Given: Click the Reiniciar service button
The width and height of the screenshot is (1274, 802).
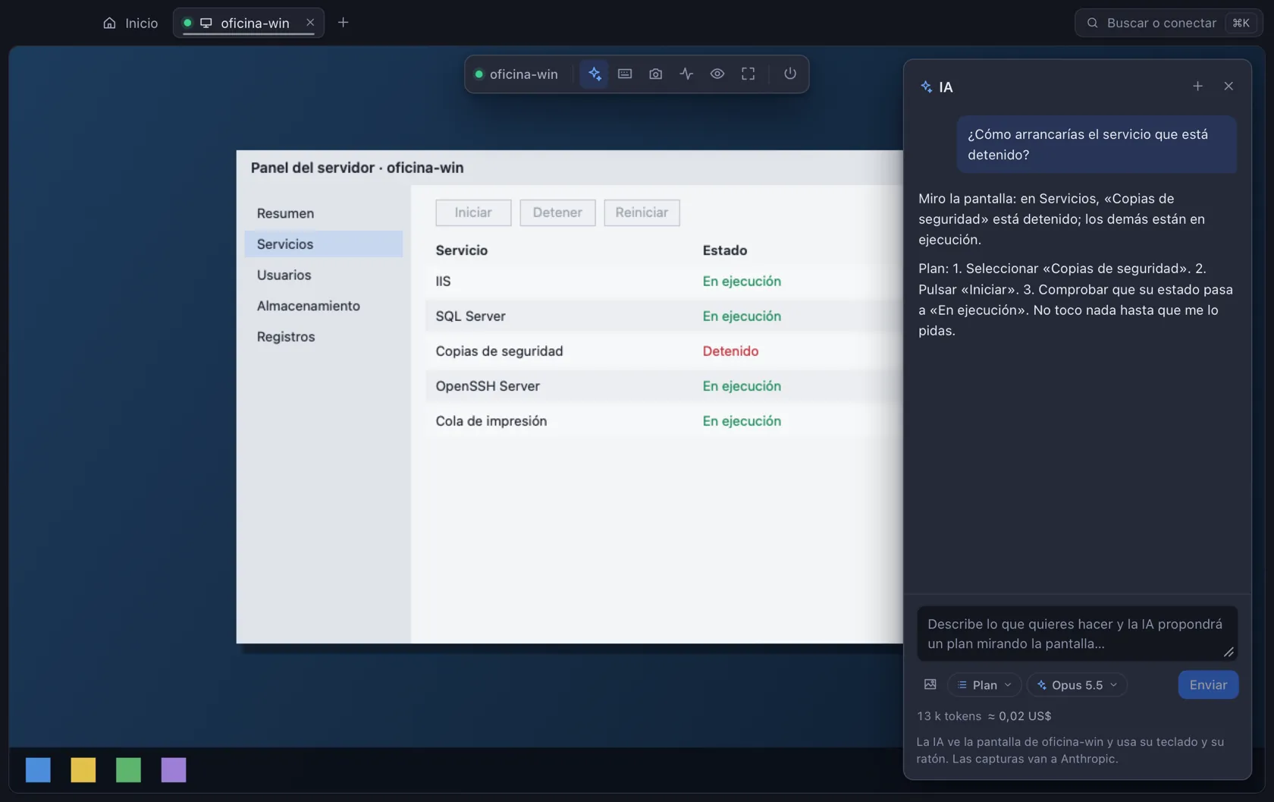Looking at the screenshot, I should tap(642, 212).
